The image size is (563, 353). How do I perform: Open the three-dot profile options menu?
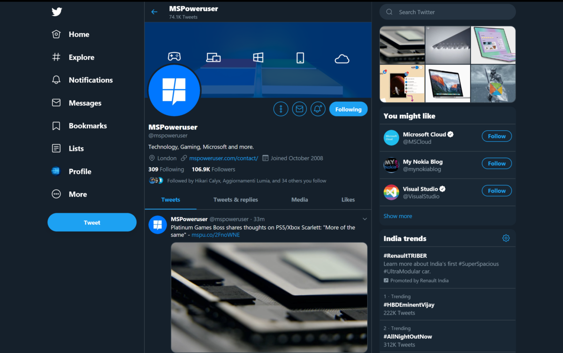click(x=281, y=109)
